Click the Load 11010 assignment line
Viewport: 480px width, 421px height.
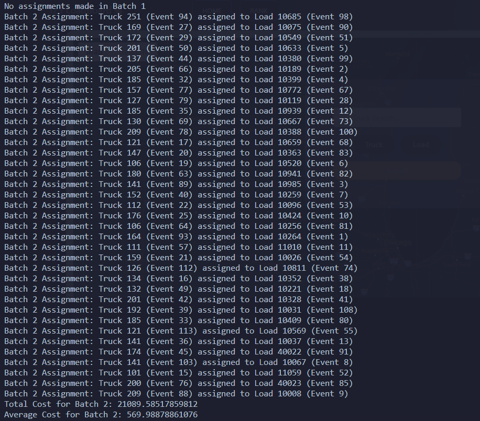179,247
